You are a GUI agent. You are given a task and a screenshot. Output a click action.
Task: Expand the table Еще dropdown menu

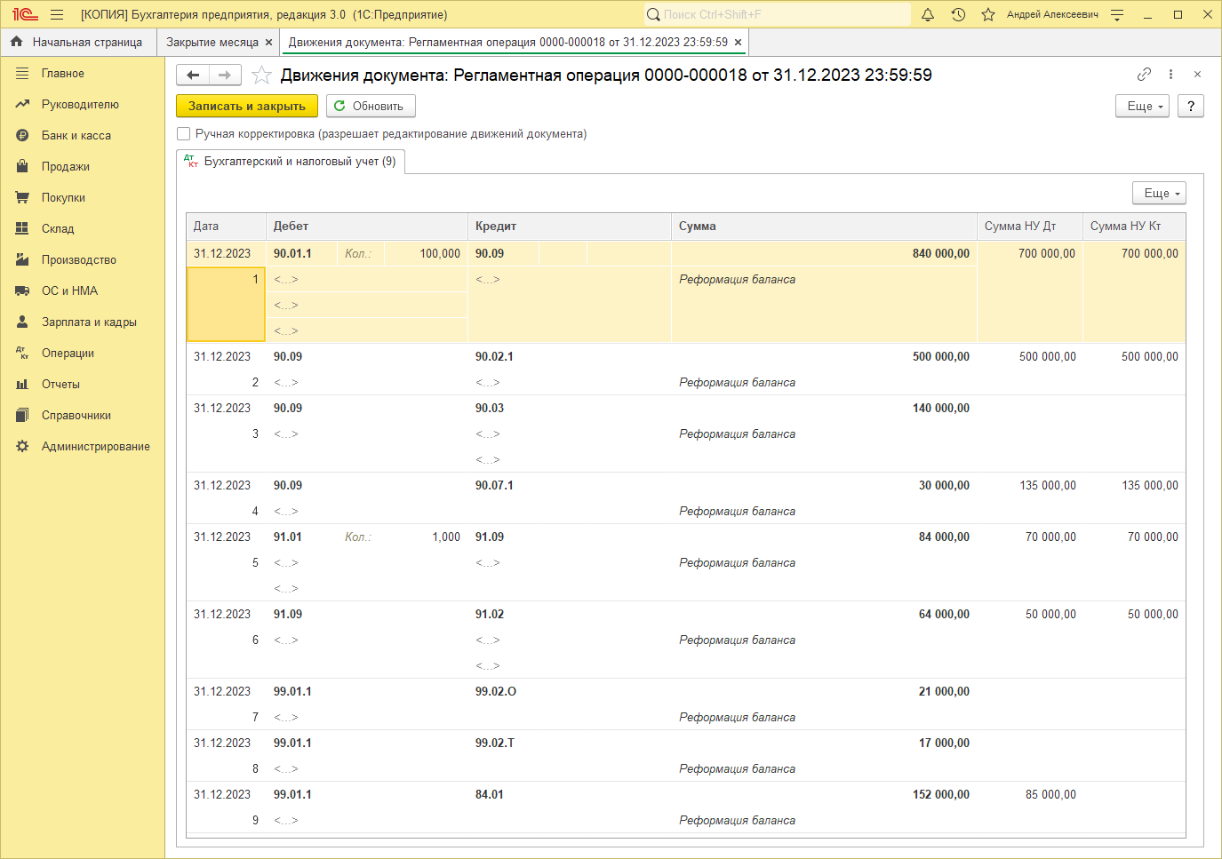[1159, 193]
